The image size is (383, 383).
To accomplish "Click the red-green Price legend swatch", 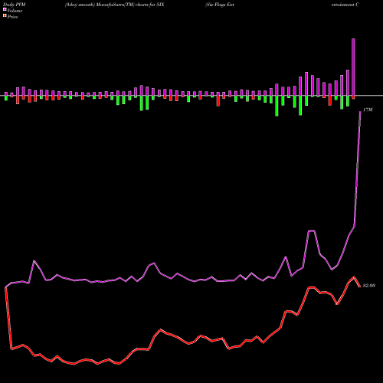I will 5,16.
